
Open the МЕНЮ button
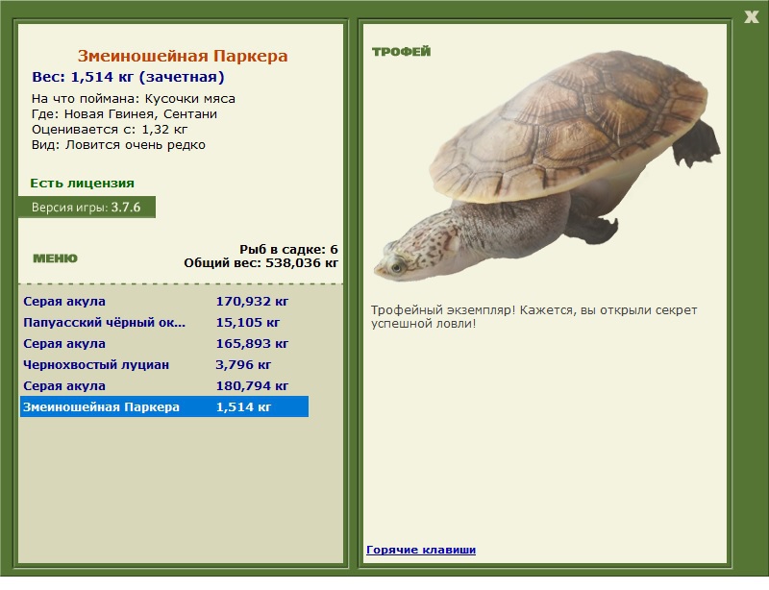[x=55, y=258]
